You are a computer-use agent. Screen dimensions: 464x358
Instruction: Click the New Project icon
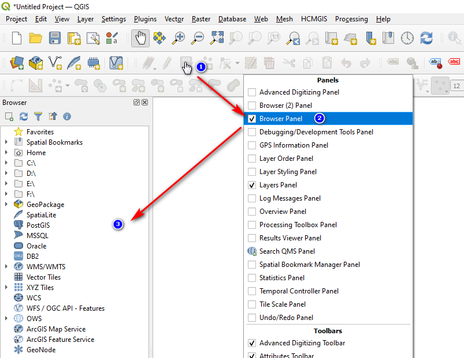point(17,38)
